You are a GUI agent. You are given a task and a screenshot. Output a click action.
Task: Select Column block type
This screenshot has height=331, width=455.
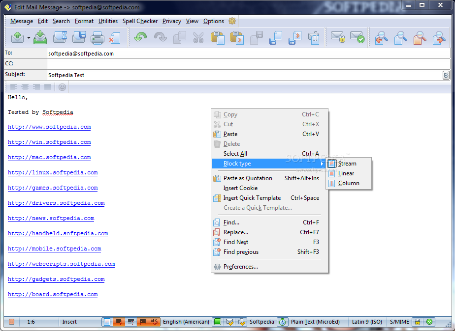[x=349, y=183]
